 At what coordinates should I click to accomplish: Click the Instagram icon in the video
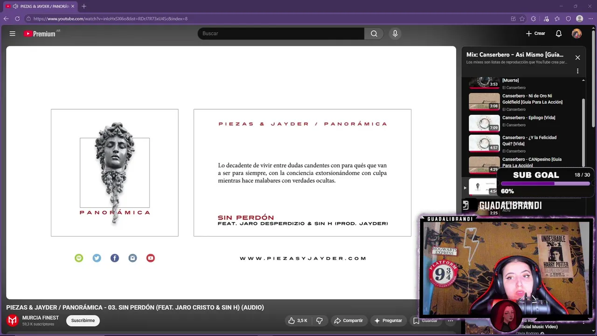click(x=132, y=258)
